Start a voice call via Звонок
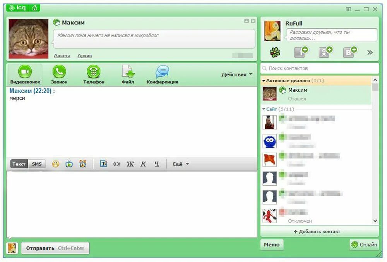Viewport: 387px width, 262px height. pos(59,74)
